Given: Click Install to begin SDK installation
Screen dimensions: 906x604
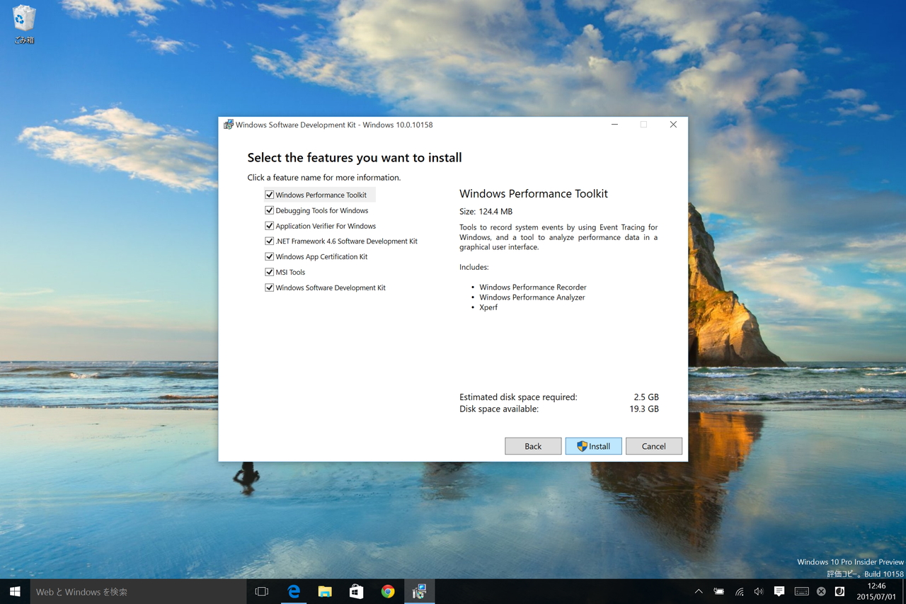Looking at the screenshot, I should [x=593, y=445].
